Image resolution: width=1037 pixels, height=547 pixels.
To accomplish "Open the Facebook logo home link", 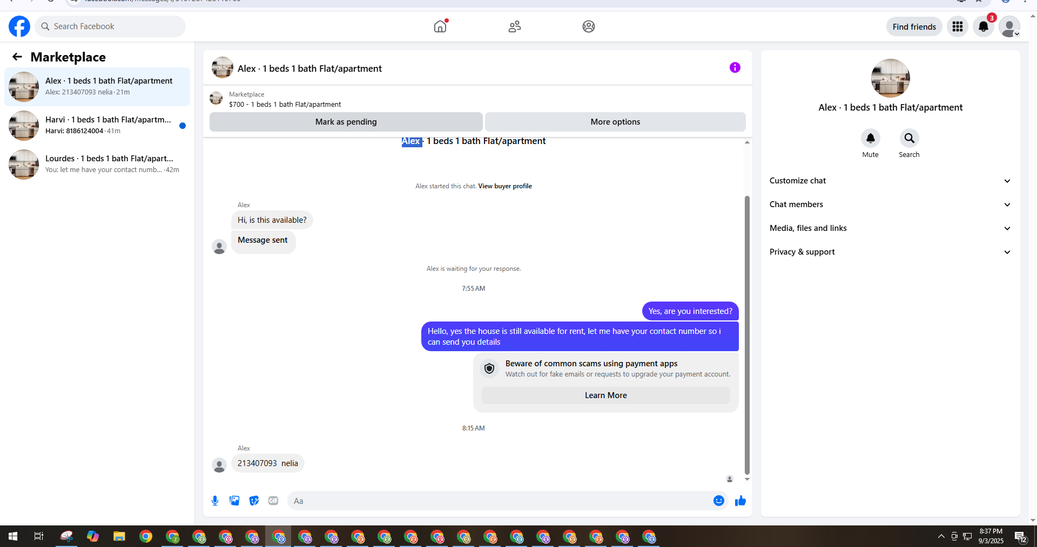I will (x=19, y=26).
